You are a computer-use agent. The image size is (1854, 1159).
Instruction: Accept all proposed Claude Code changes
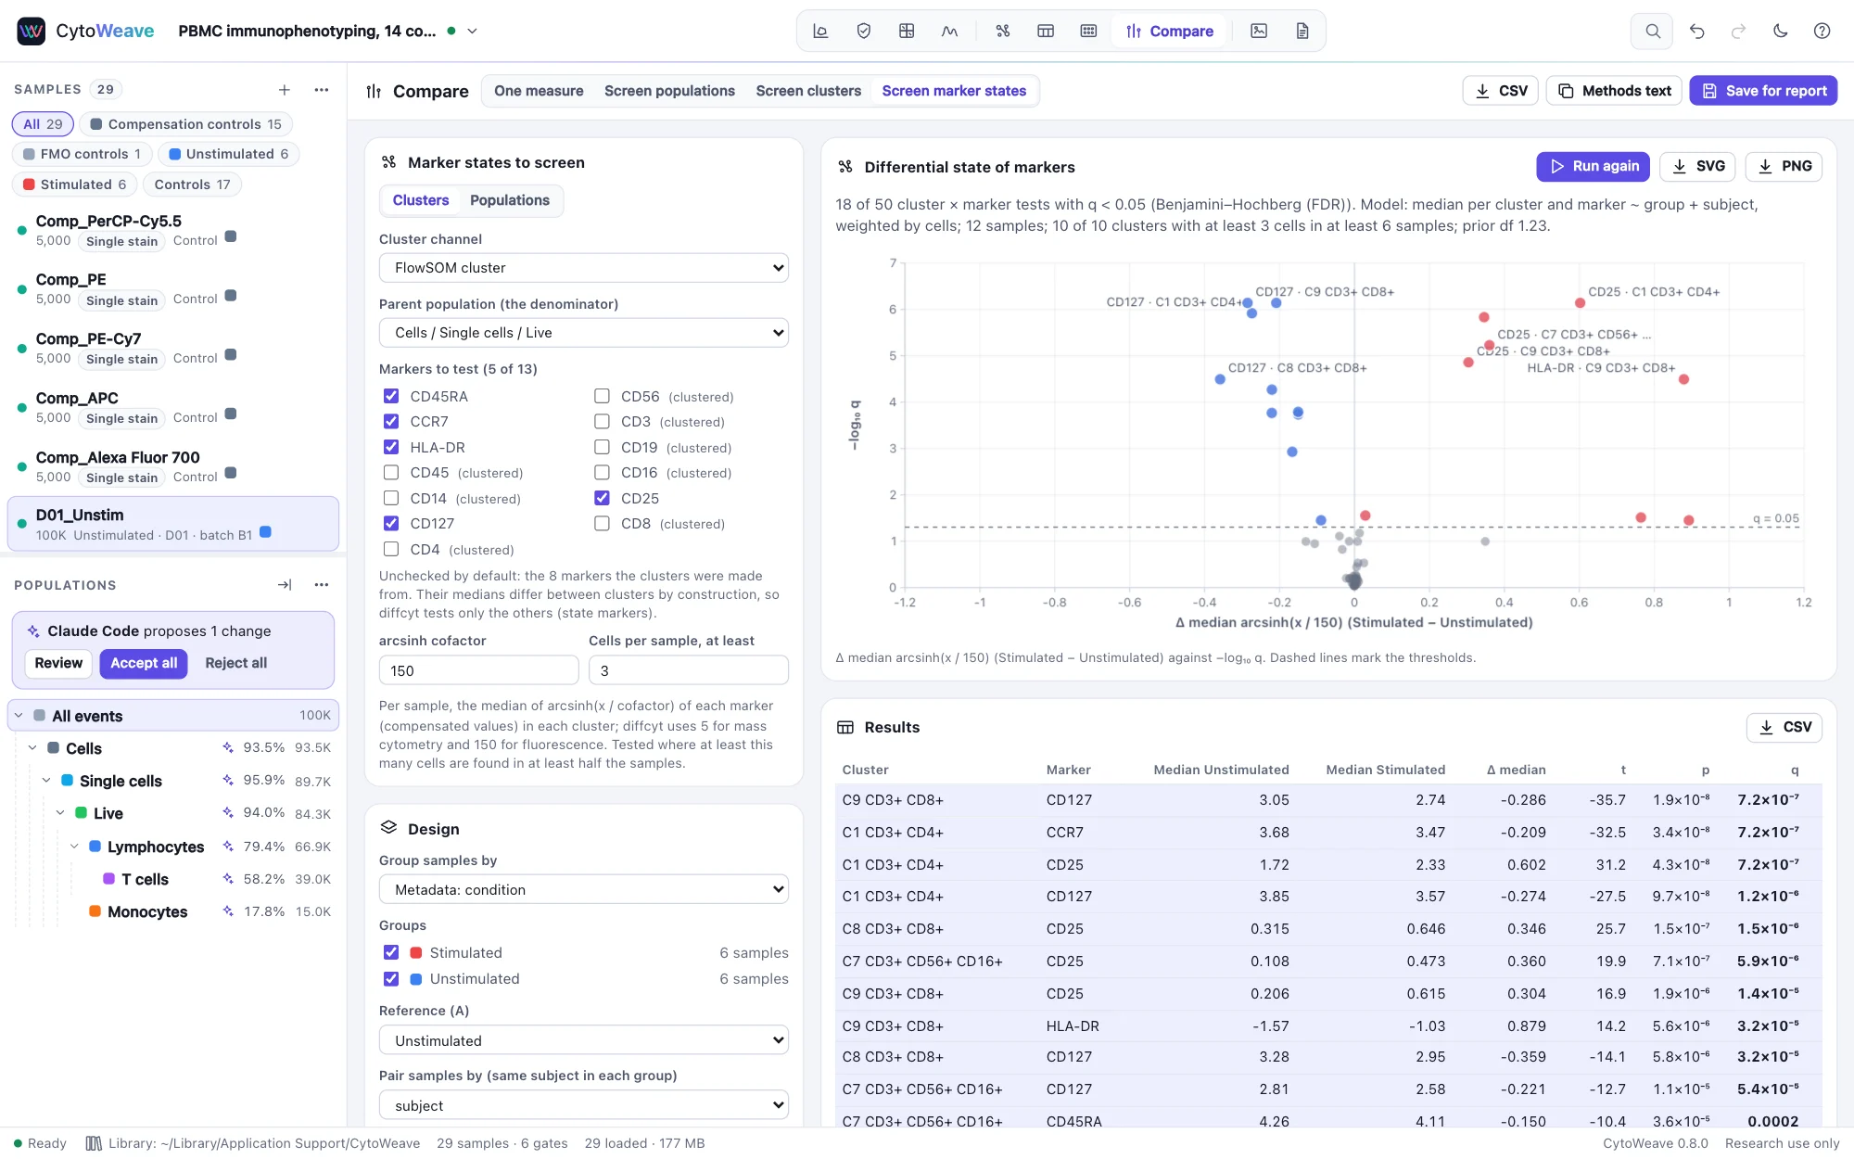(144, 663)
